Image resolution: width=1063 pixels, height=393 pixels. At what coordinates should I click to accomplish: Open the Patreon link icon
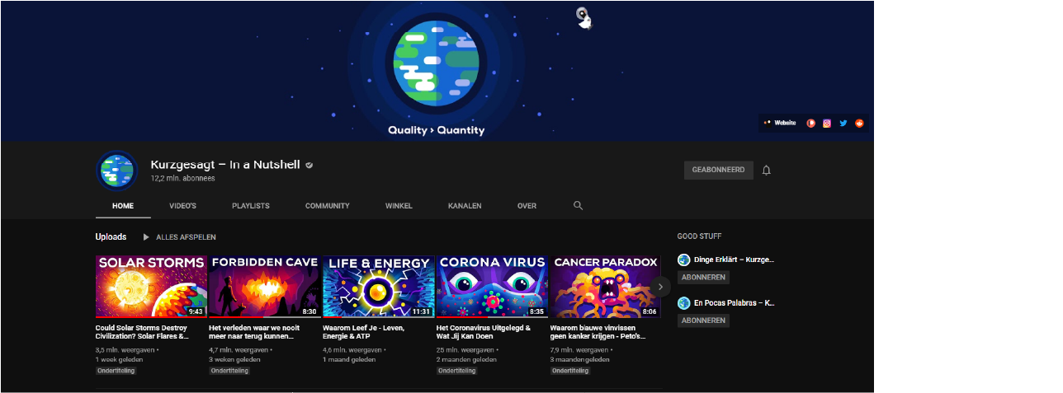pyautogui.click(x=810, y=123)
